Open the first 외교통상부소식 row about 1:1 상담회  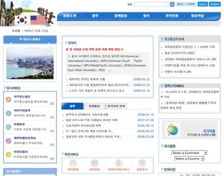point(190,47)
